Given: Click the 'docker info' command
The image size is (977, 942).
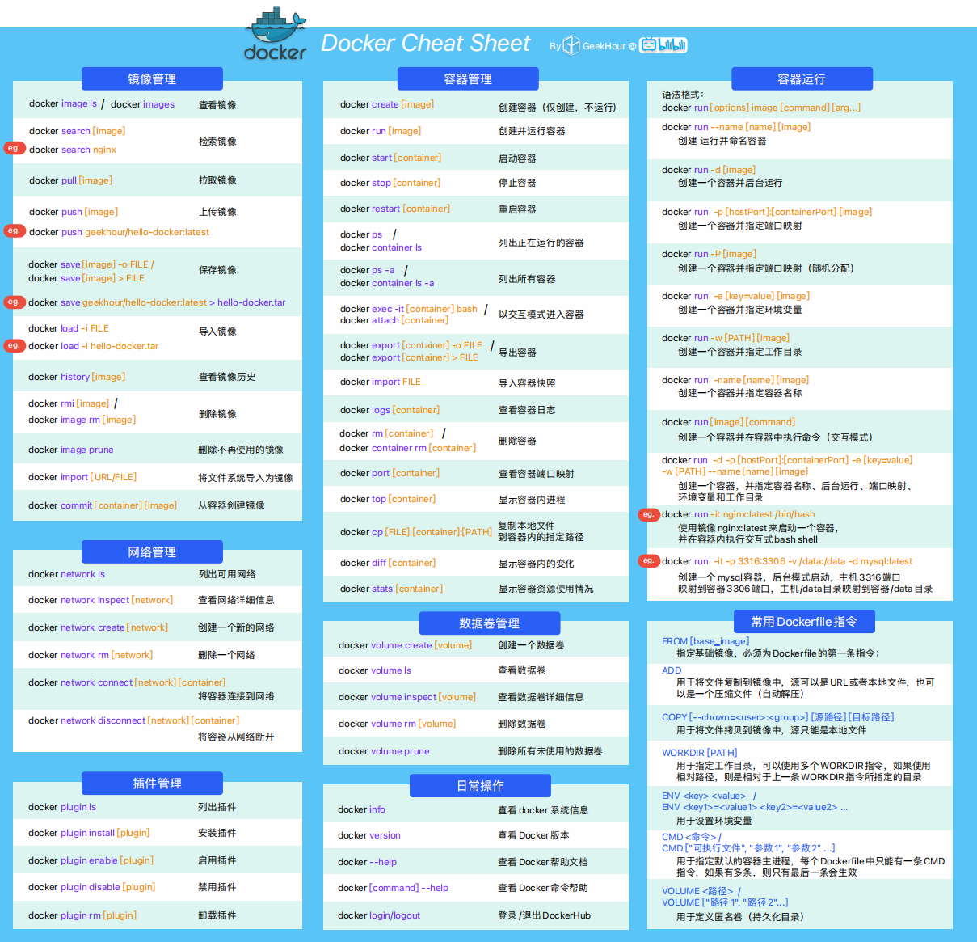Looking at the screenshot, I should (361, 809).
